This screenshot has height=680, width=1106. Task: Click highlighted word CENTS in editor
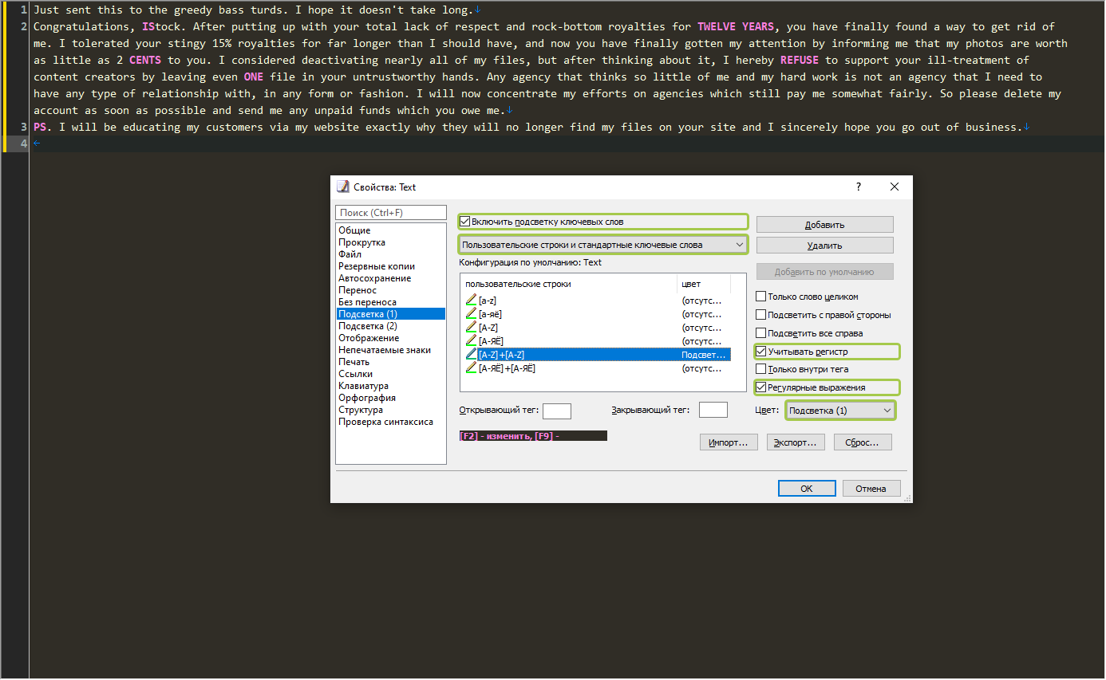coord(145,60)
